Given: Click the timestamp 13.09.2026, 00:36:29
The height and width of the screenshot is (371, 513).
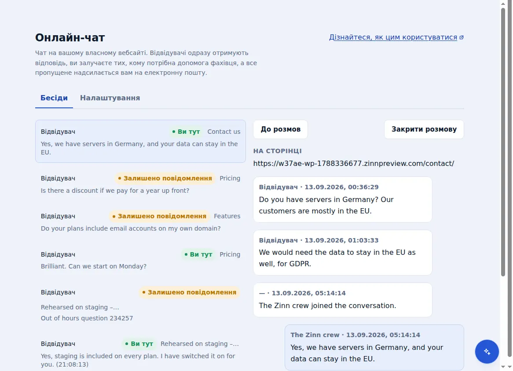Looking at the screenshot, I should tap(341, 187).
